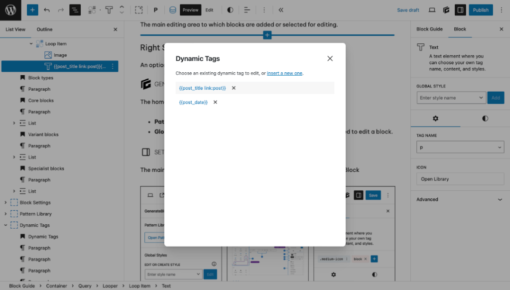Expand the List below Specialist blocks paragraph

14,191
